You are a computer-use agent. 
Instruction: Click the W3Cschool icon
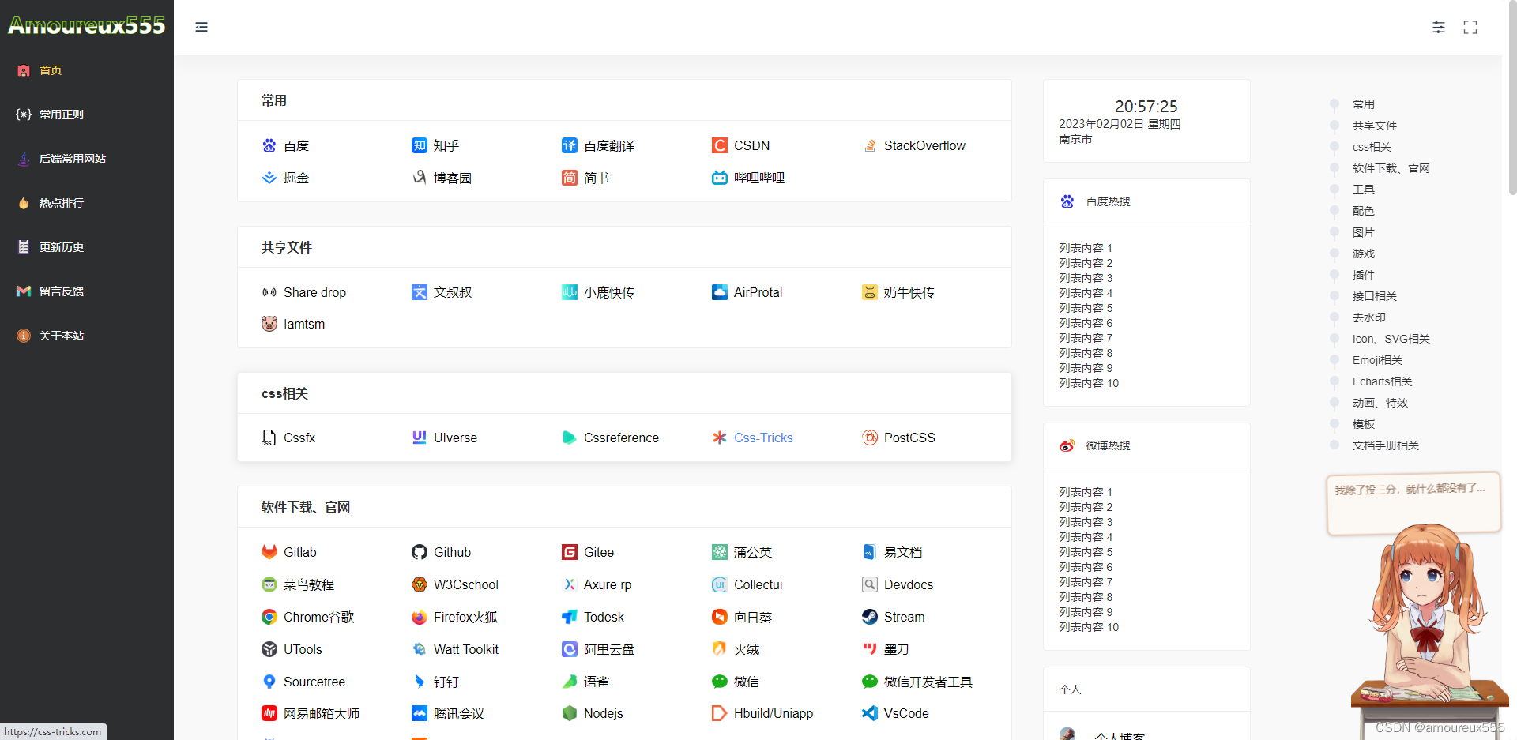420,584
